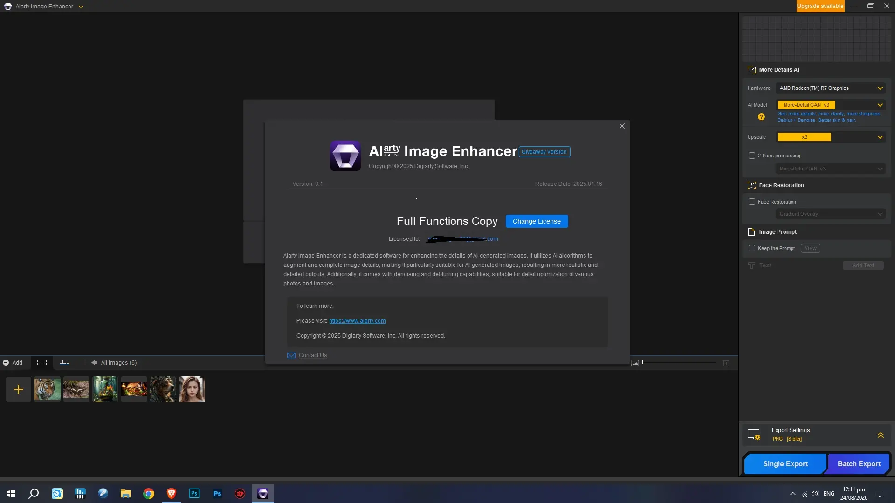Click the trash delete icon
This screenshot has height=503, width=895.
tap(726, 363)
